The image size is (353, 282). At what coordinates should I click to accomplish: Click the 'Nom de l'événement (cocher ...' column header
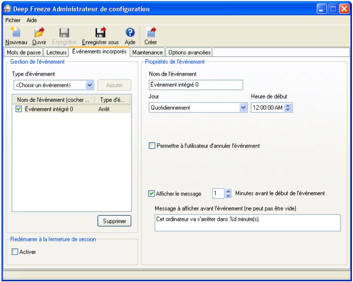(x=53, y=100)
